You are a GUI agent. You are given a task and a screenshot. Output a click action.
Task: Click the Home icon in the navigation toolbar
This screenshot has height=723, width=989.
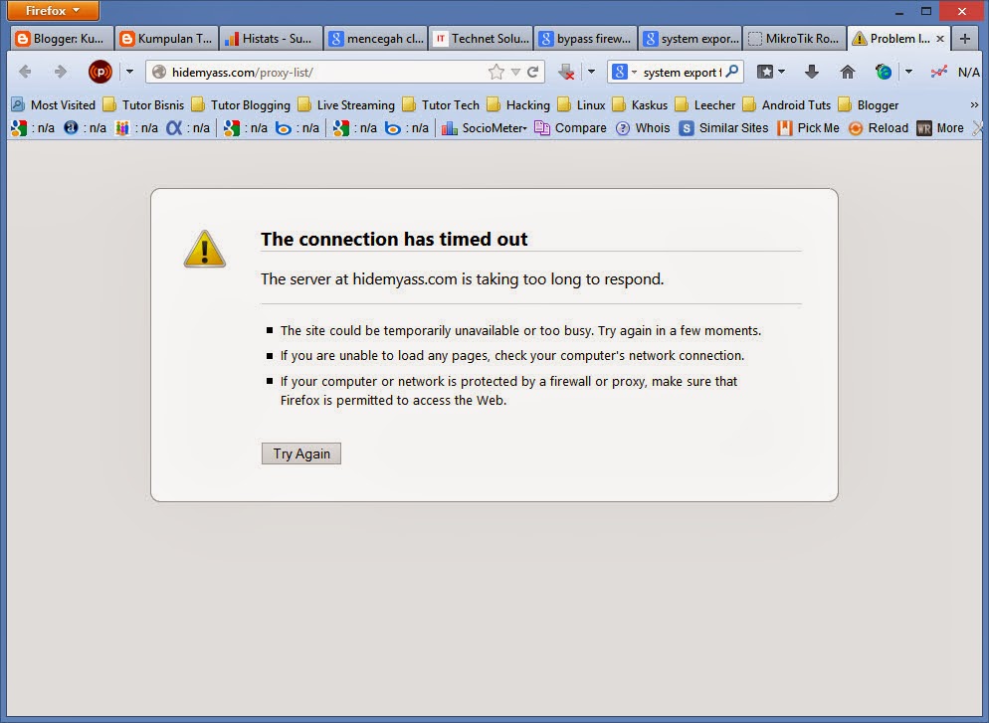847,72
